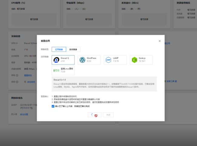Click the 重置应用 dialog title
The height and width of the screenshot is (146, 197).
45,41
